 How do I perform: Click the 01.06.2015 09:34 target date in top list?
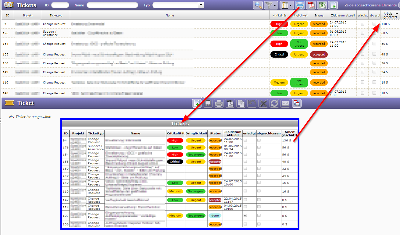coord(338,33)
